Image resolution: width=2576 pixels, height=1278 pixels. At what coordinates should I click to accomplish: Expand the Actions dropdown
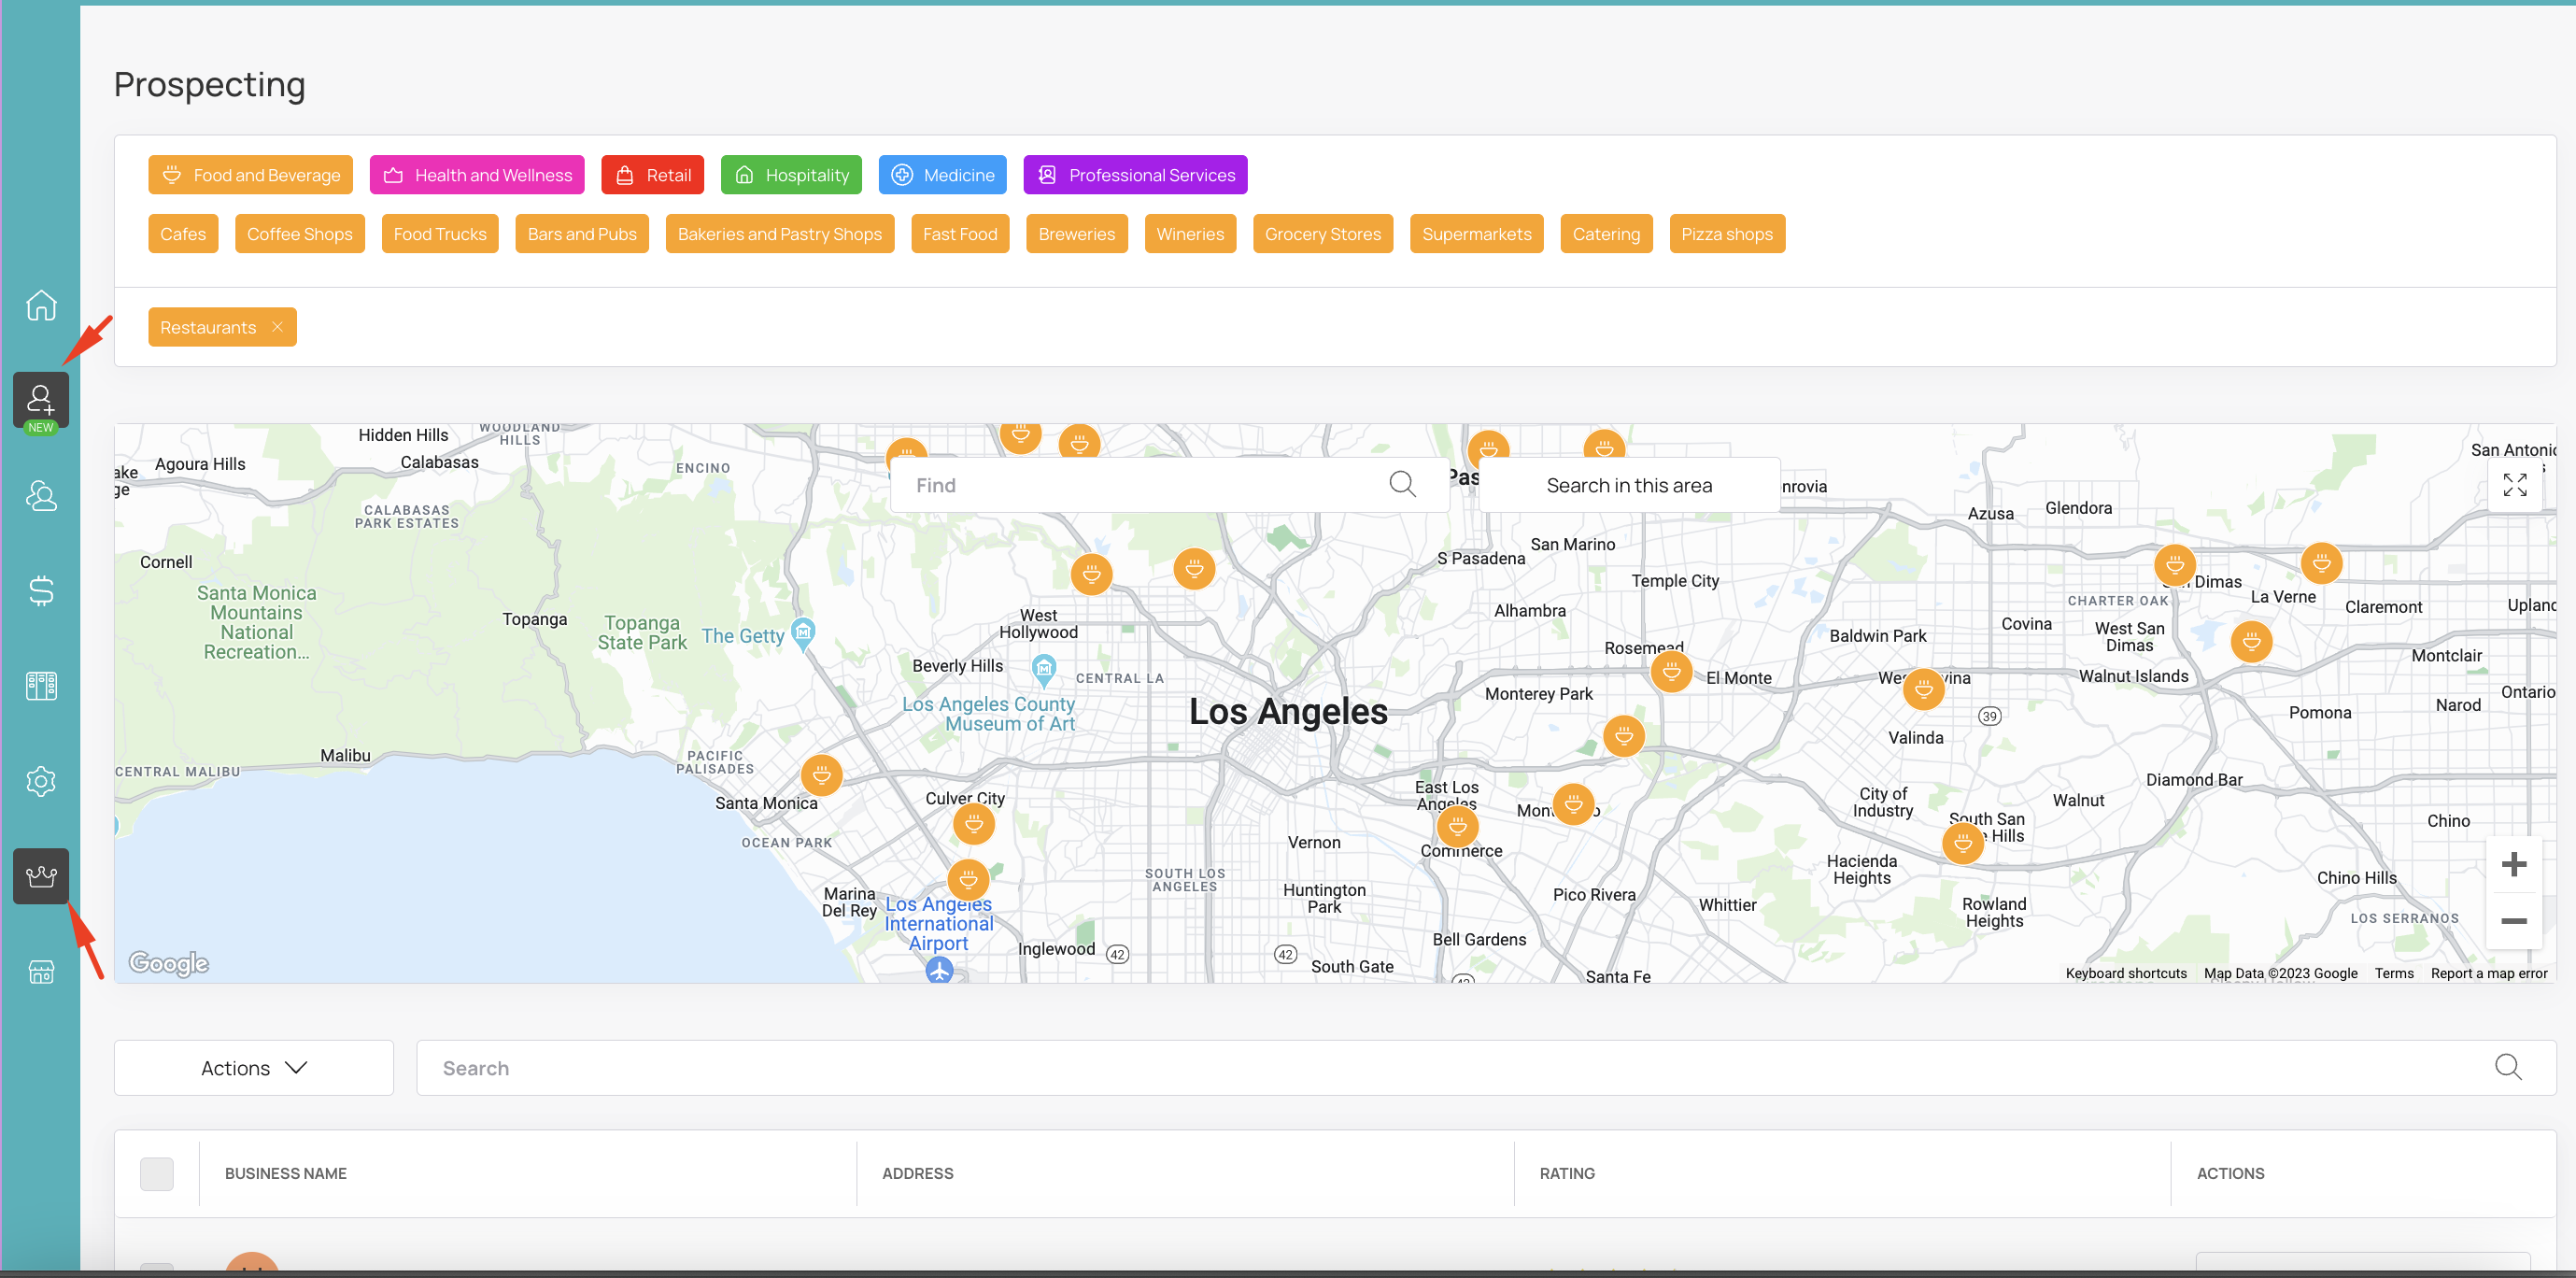(254, 1068)
